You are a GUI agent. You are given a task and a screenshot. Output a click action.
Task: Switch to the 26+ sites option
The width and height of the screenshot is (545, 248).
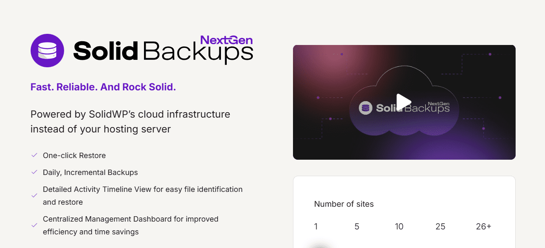click(483, 226)
